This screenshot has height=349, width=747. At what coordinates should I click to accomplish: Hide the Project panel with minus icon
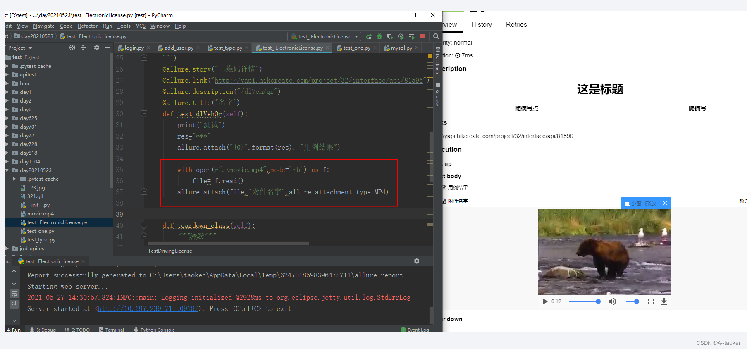pos(107,48)
